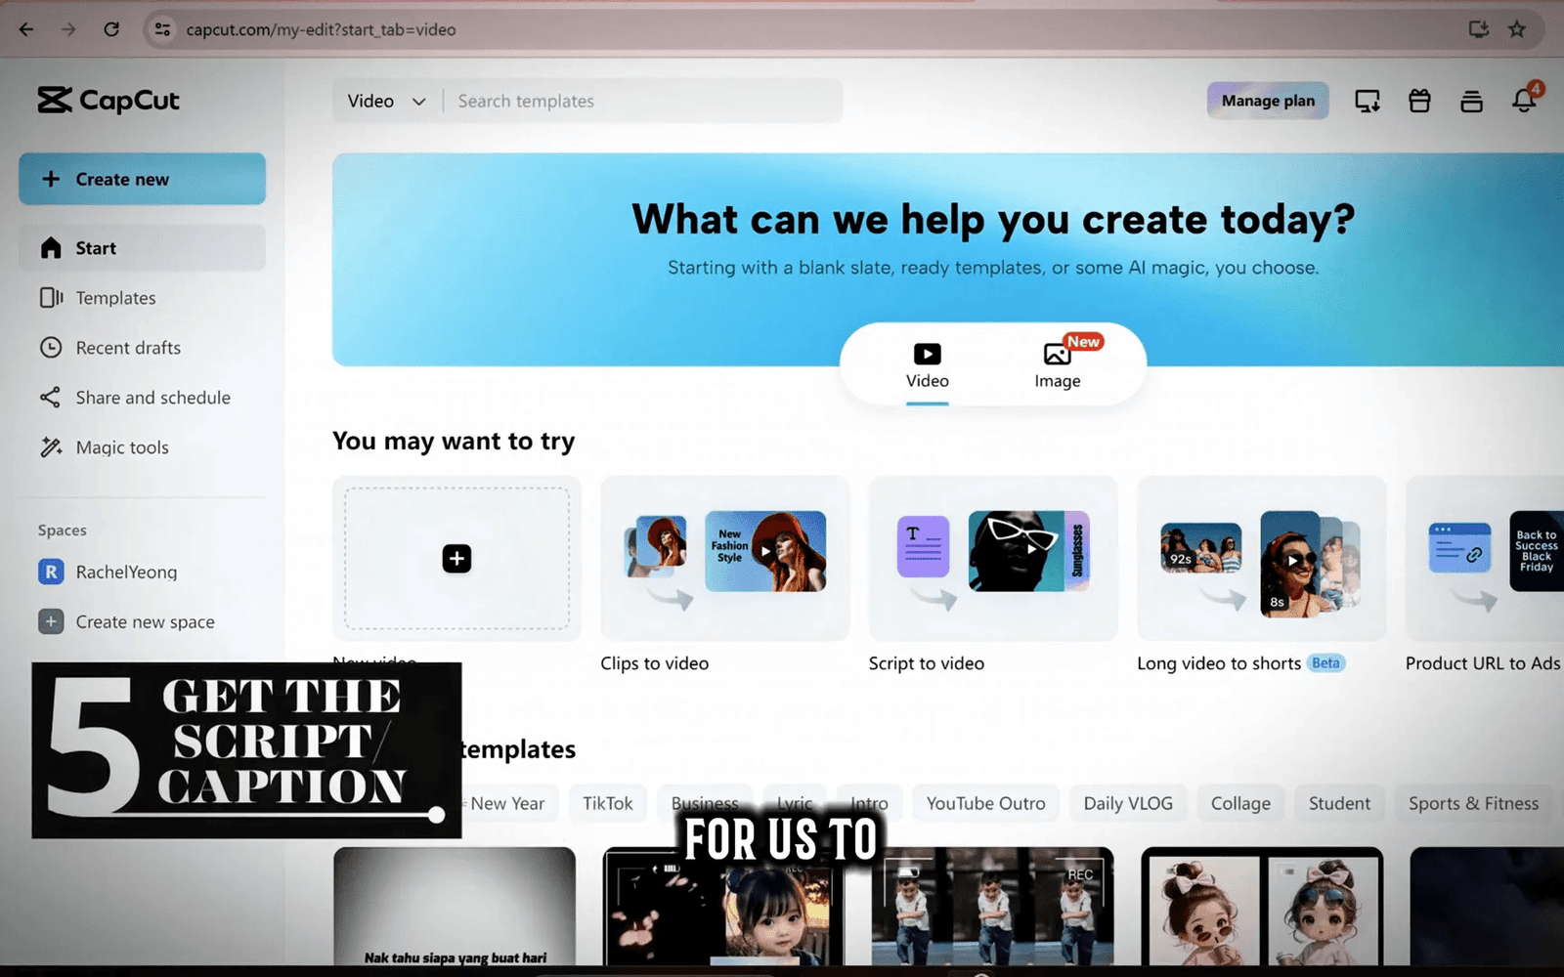Select the TikTok template category
This screenshot has height=977, width=1564.
click(608, 803)
